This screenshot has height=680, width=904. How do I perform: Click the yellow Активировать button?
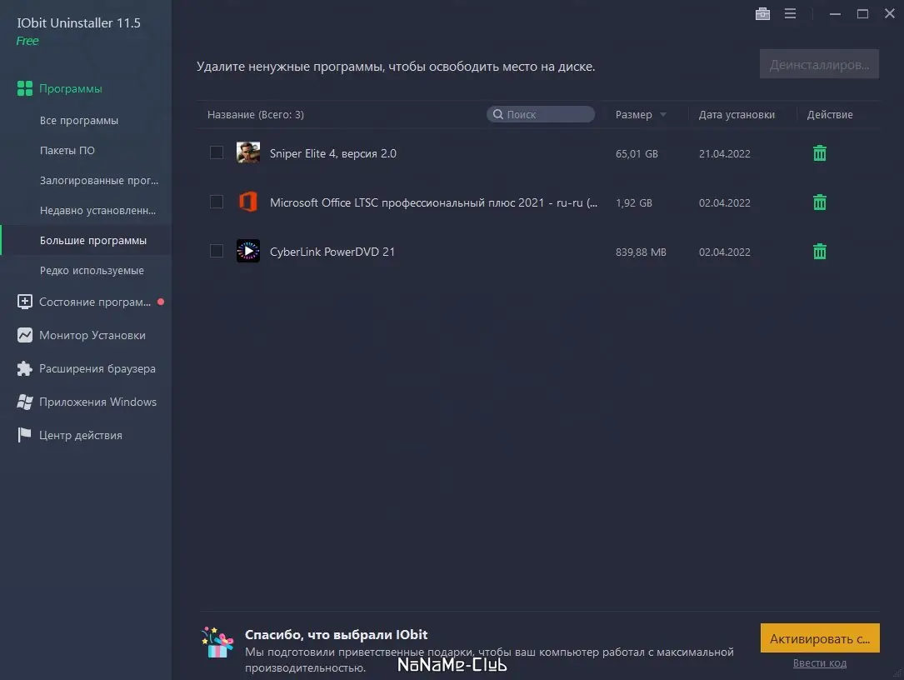tap(820, 637)
